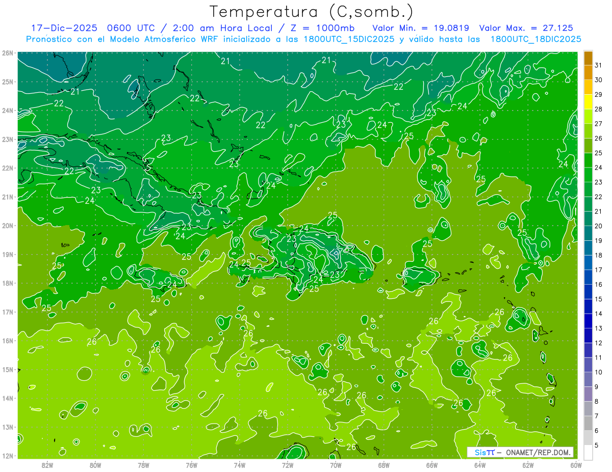Click the 'Valor Min. = 19.0819' text
The height and width of the screenshot is (472, 612).
(421, 28)
